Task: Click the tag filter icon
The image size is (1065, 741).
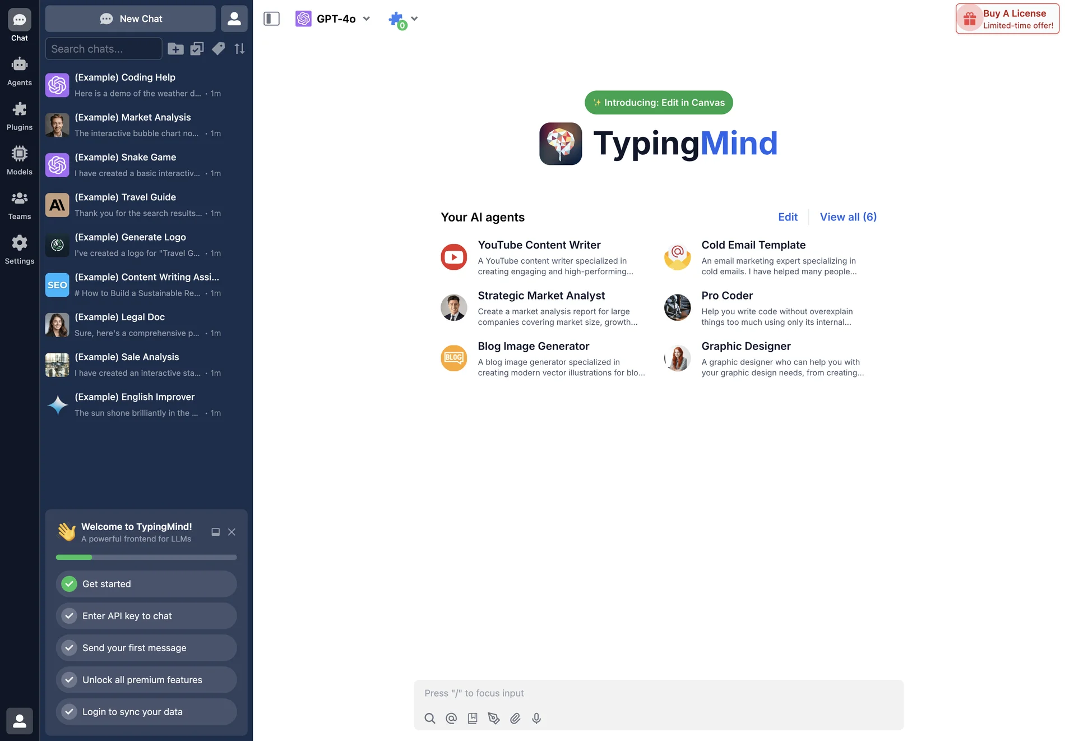Action: (218, 49)
